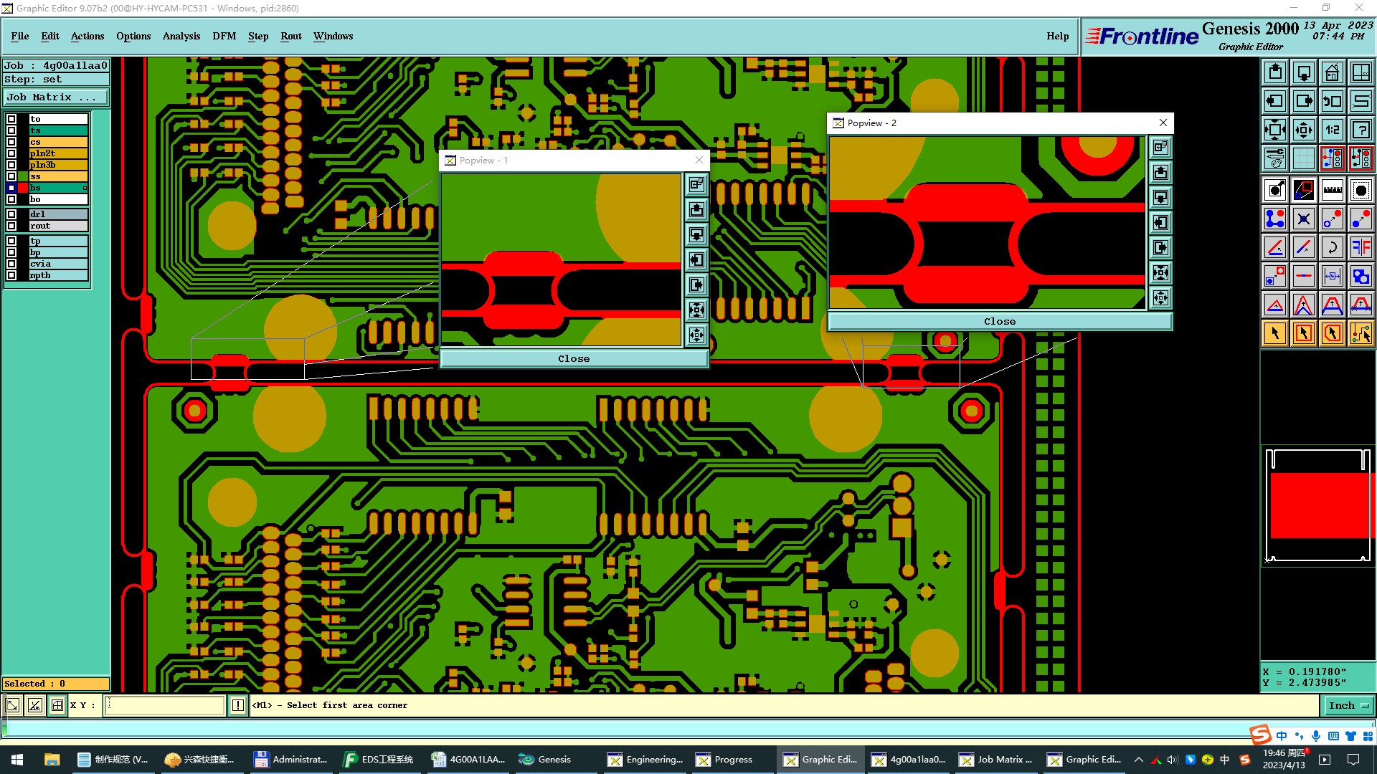
Task: Open the Windows menu
Action: coord(333,36)
